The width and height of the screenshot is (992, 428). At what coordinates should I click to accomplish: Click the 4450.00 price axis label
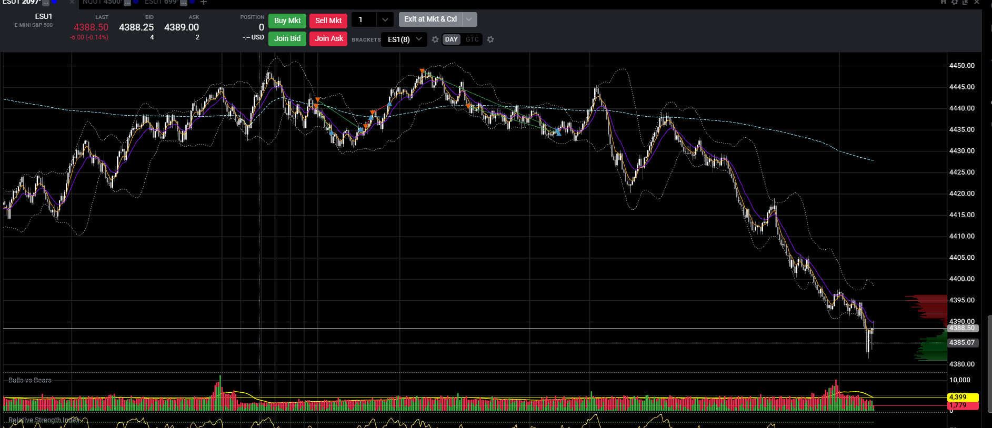click(962, 66)
